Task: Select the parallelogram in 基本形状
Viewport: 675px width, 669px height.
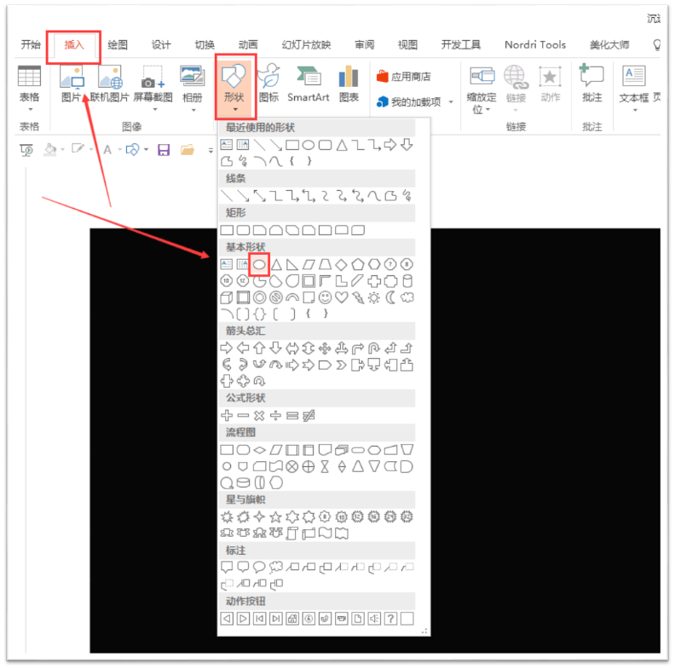Action: pos(309,264)
